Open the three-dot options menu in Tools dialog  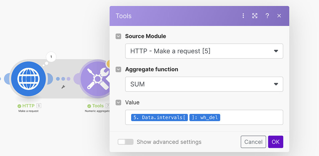pyautogui.click(x=243, y=16)
